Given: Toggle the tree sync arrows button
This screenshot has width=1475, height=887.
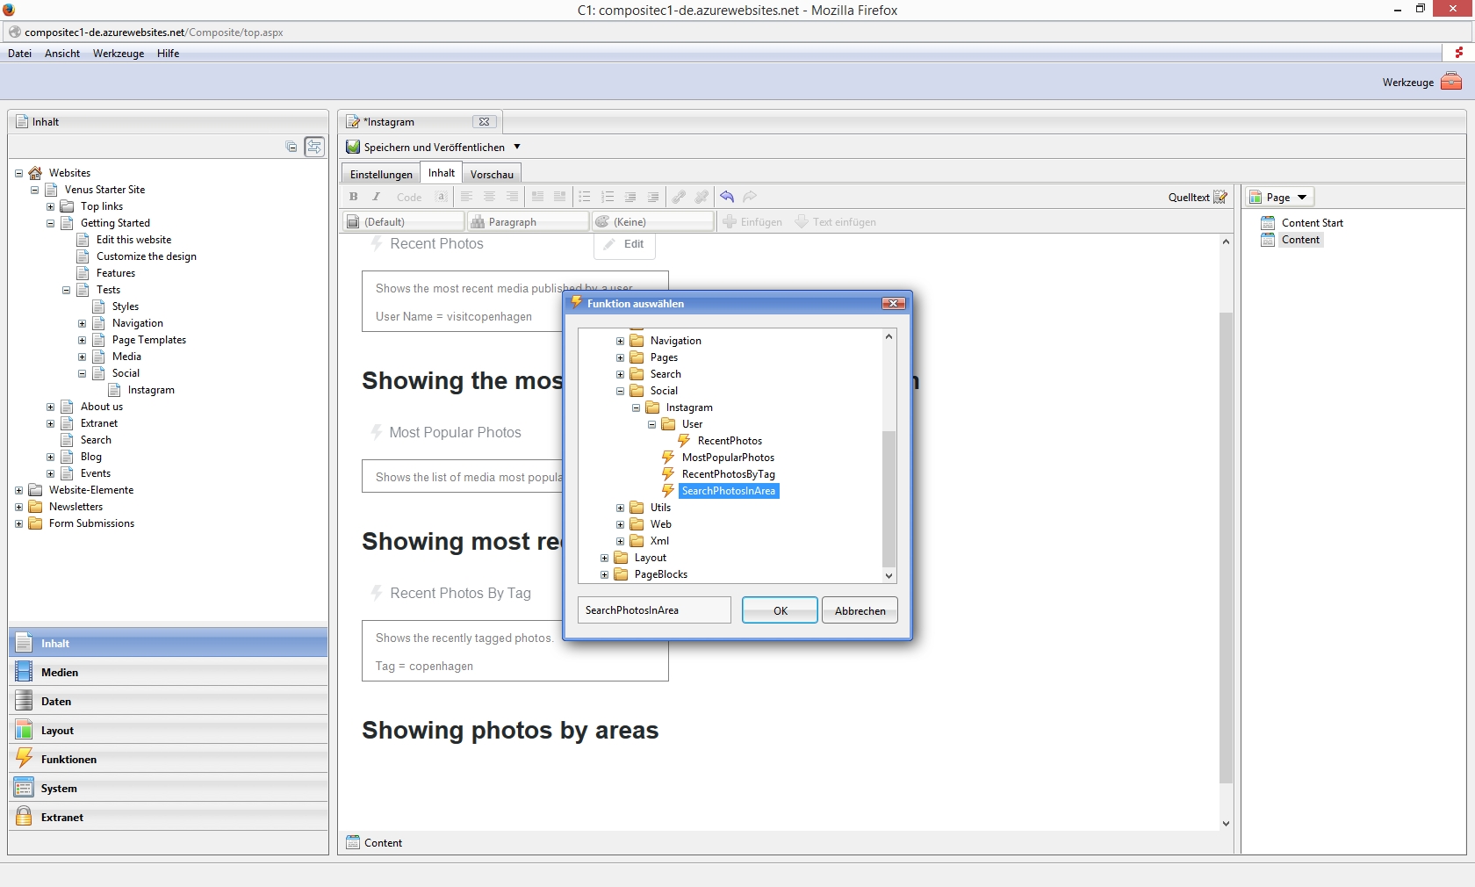Looking at the screenshot, I should click(314, 147).
